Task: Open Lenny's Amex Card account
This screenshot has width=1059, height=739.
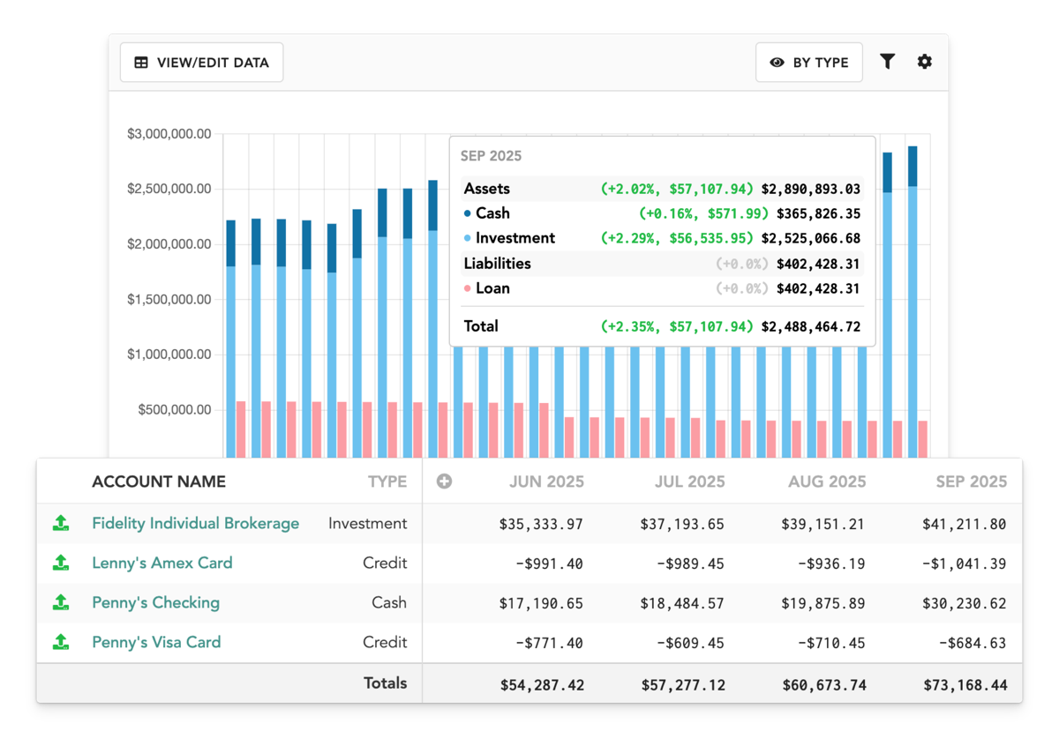Action: point(162,564)
